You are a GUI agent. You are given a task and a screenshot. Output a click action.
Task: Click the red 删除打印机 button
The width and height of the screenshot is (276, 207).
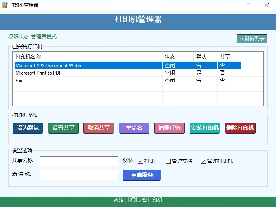(240, 128)
